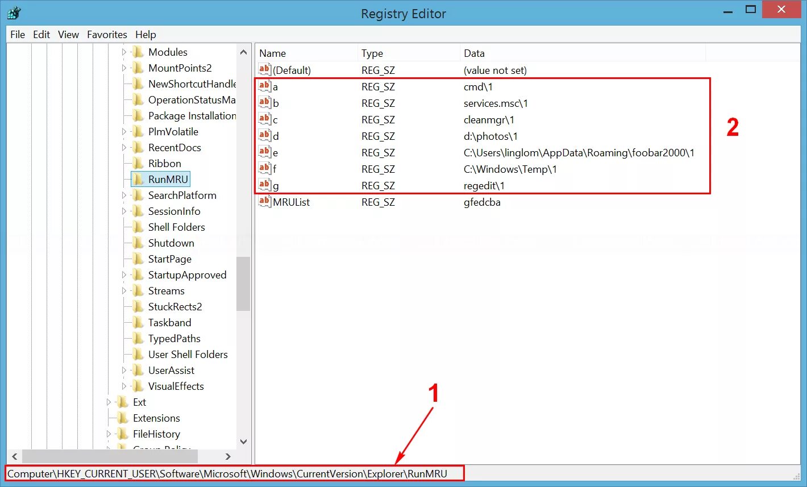Click the UserAssist folder icon

click(138, 371)
